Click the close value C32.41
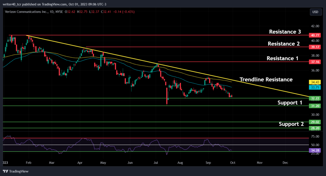Viewport: 326px width, 176px height. click(106, 12)
